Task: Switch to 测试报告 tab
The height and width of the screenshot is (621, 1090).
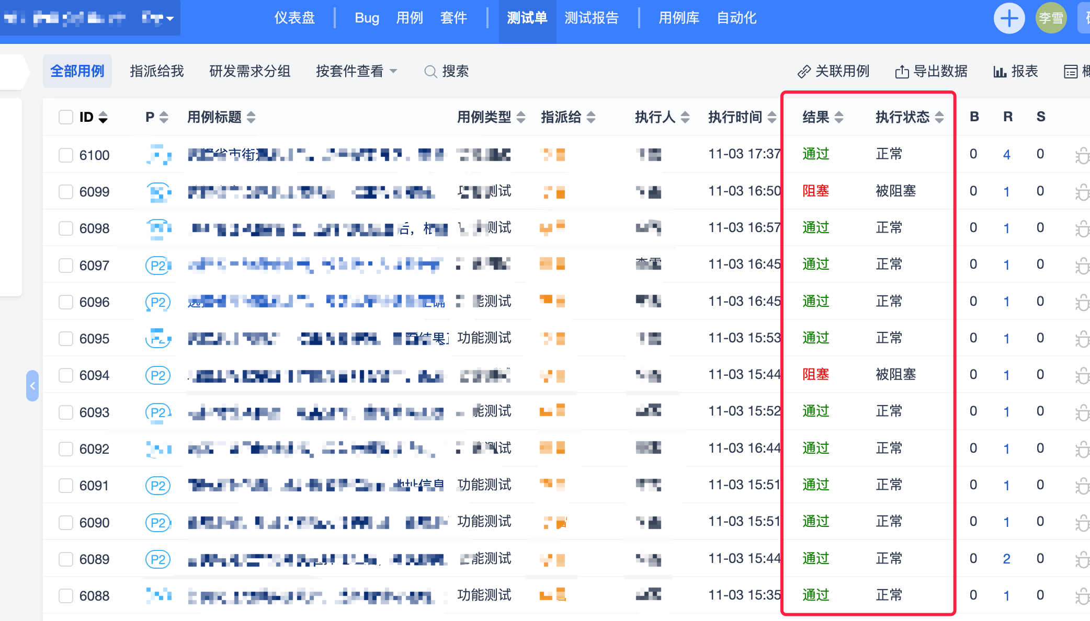Action: click(x=591, y=18)
